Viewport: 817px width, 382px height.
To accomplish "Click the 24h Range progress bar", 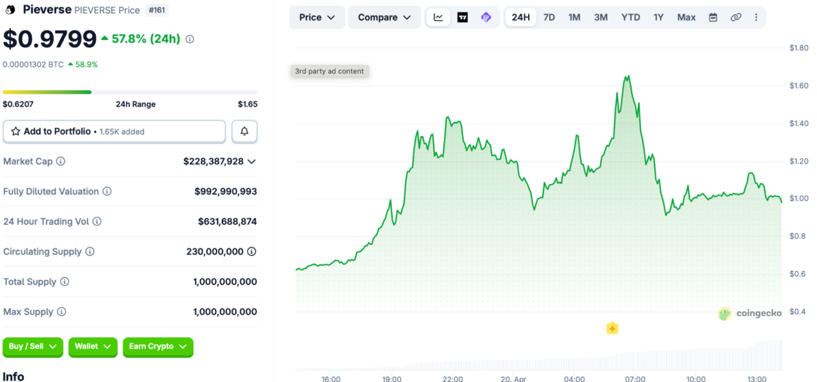I will [x=130, y=92].
